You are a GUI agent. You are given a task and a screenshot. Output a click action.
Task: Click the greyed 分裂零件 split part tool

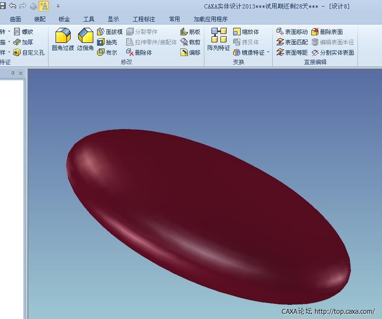coord(142,32)
